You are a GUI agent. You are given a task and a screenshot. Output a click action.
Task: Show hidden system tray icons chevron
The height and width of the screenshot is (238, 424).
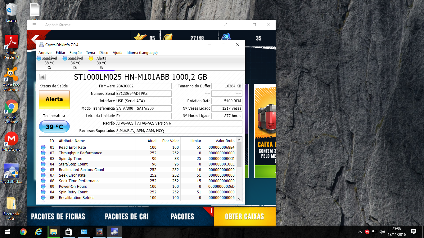pyautogui.click(x=359, y=232)
